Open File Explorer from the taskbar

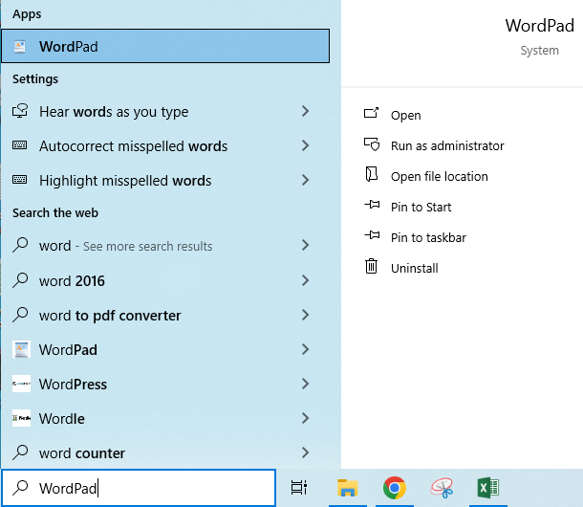click(348, 488)
